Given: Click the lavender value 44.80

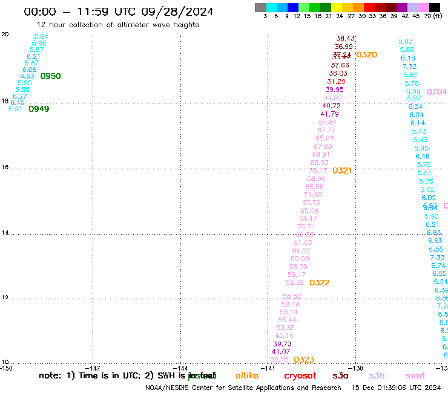Looking at the screenshot, I should tap(333, 98).
